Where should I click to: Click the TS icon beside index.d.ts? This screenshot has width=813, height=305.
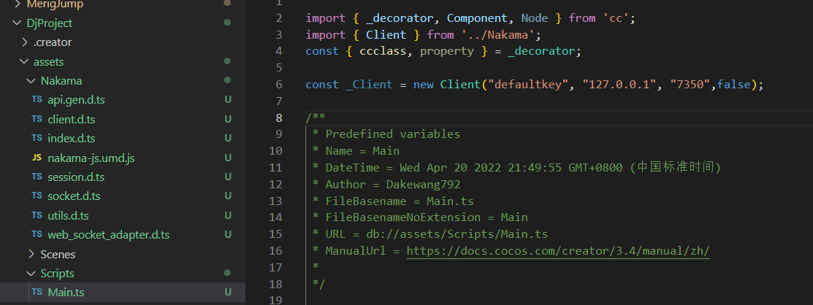pos(37,138)
